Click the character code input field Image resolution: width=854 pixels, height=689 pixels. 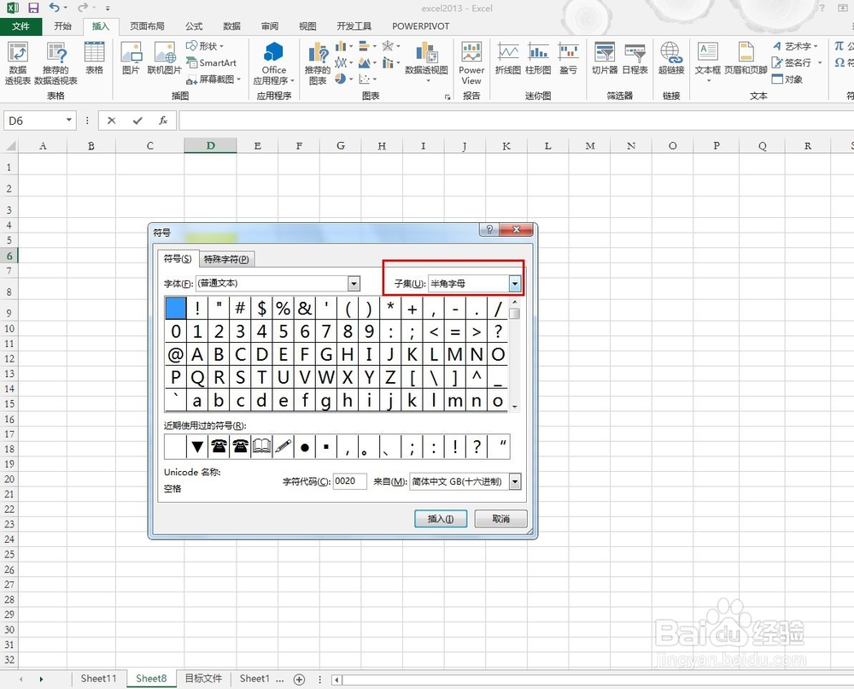click(x=349, y=481)
